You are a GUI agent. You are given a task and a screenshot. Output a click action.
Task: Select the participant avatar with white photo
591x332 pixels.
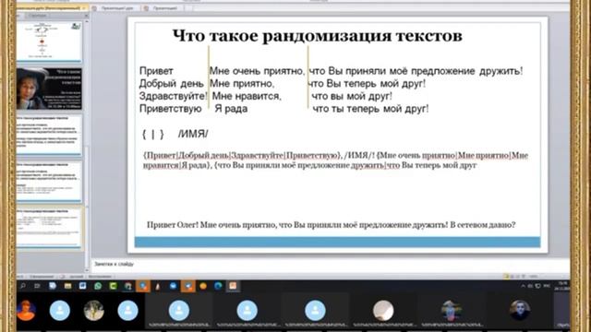point(383,311)
